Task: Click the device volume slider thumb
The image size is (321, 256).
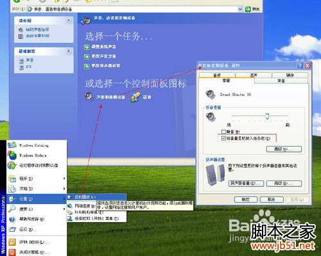Action: [267, 116]
